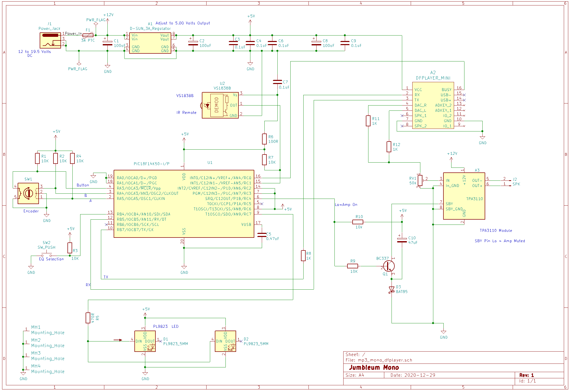Click the 'Rev: 1' title block field

(526, 375)
